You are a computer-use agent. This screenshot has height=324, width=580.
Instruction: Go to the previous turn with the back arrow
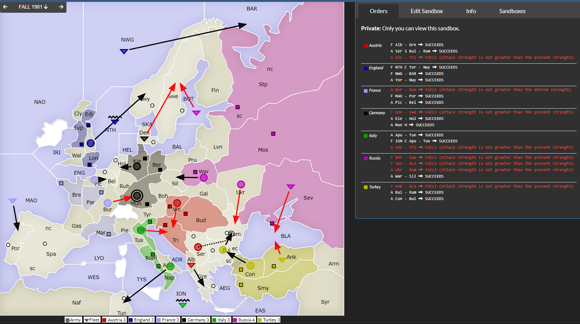click(6, 7)
